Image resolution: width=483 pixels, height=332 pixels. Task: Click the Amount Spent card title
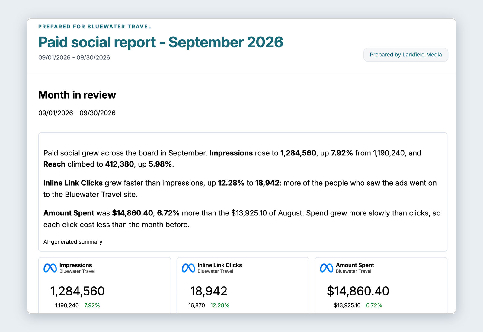pos(355,265)
